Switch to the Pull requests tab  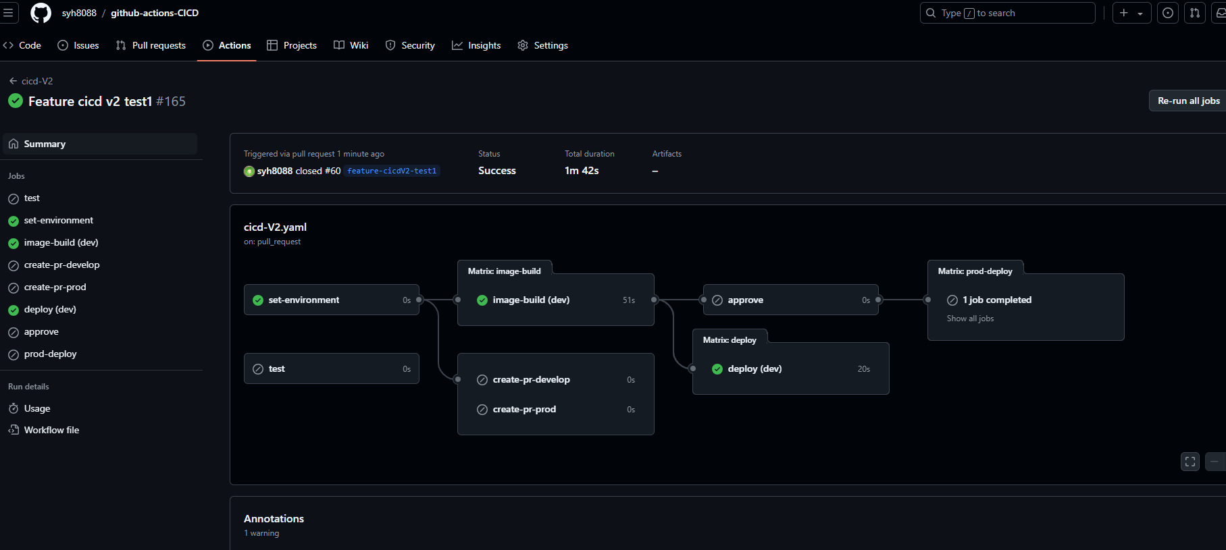[x=151, y=45]
